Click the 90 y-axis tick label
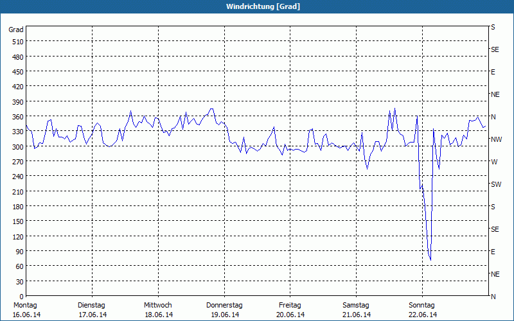The width and height of the screenshot is (514, 321). [x=20, y=252]
